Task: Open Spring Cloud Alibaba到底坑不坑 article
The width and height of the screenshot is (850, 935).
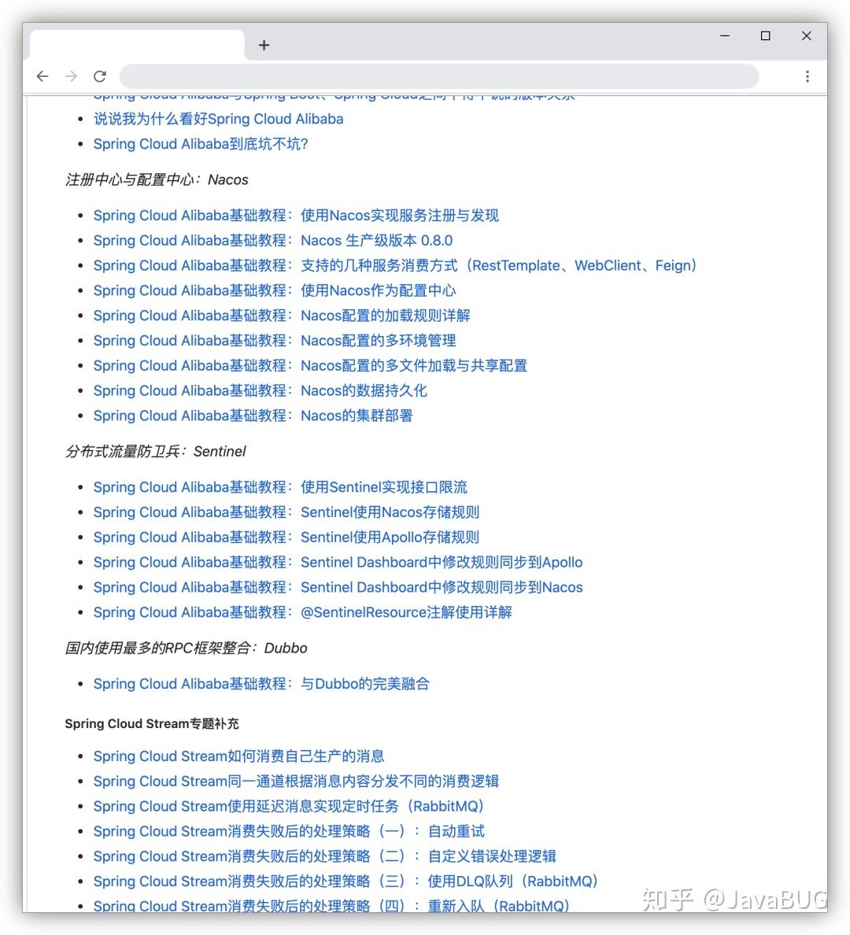Action: tap(201, 144)
